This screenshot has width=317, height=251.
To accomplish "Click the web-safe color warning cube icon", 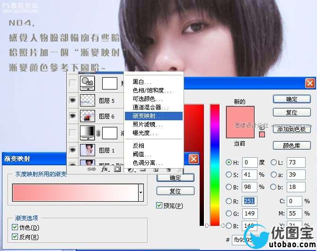I will click(262, 127).
